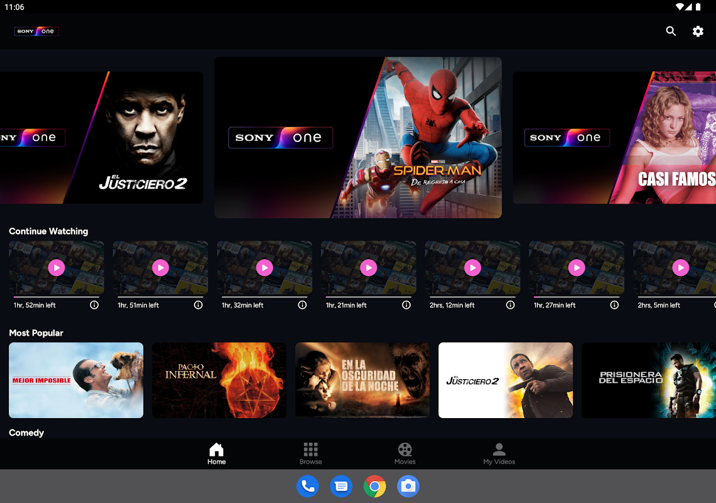Go to the Home tab
716x503 pixels.
point(216,454)
